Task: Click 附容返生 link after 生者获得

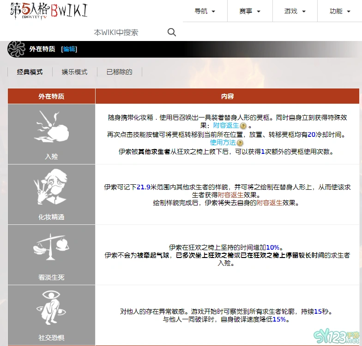Action: (231, 195)
